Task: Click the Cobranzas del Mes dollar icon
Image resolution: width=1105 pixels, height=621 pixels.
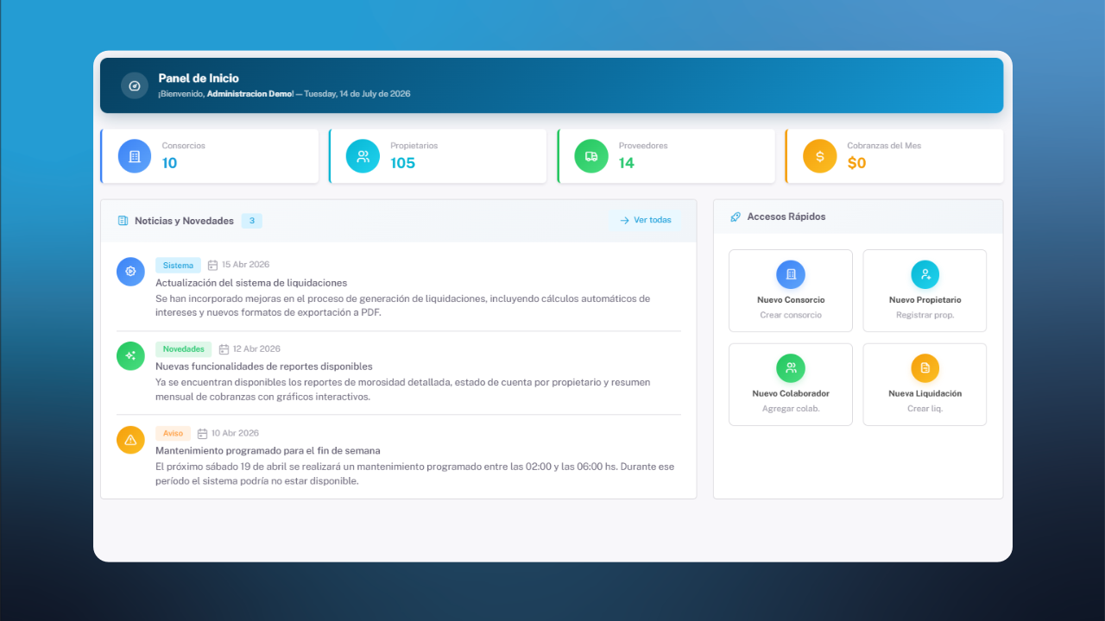Action: click(x=819, y=156)
